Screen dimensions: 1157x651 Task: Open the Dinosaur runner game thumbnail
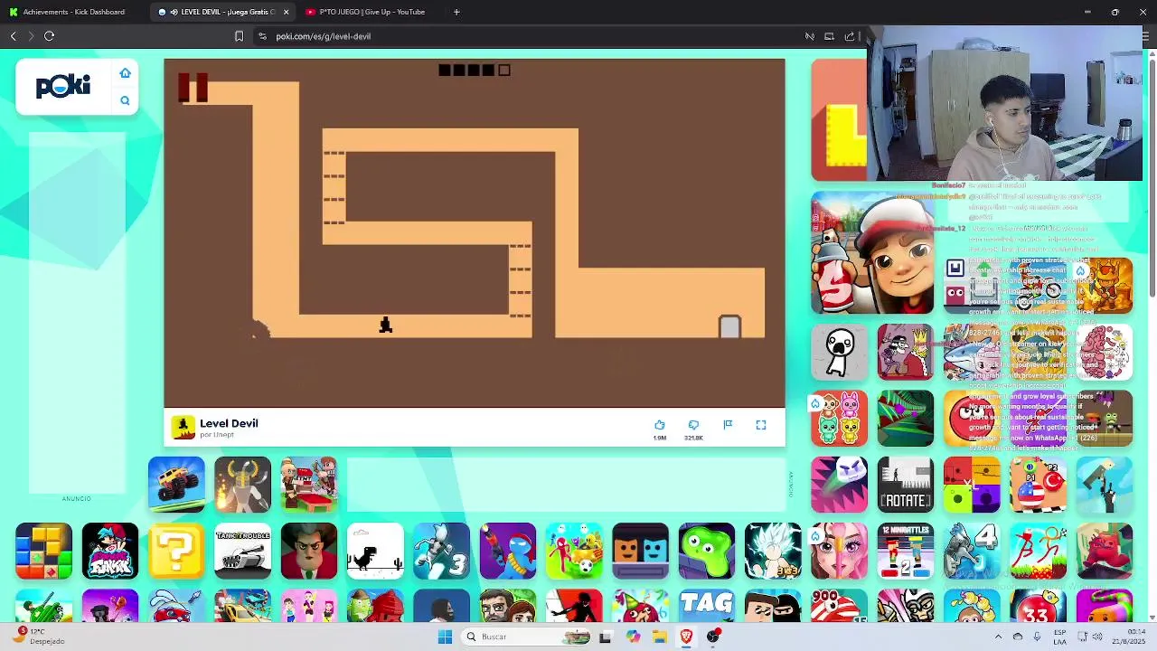(375, 551)
